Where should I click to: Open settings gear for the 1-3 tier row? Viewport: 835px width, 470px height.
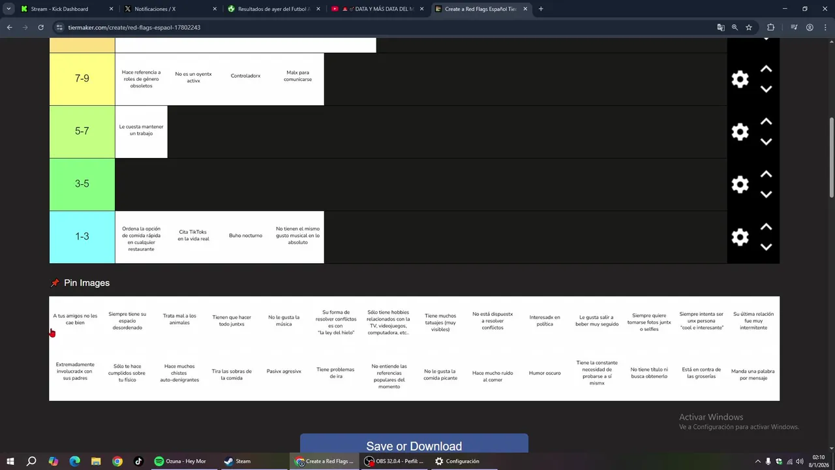(740, 237)
